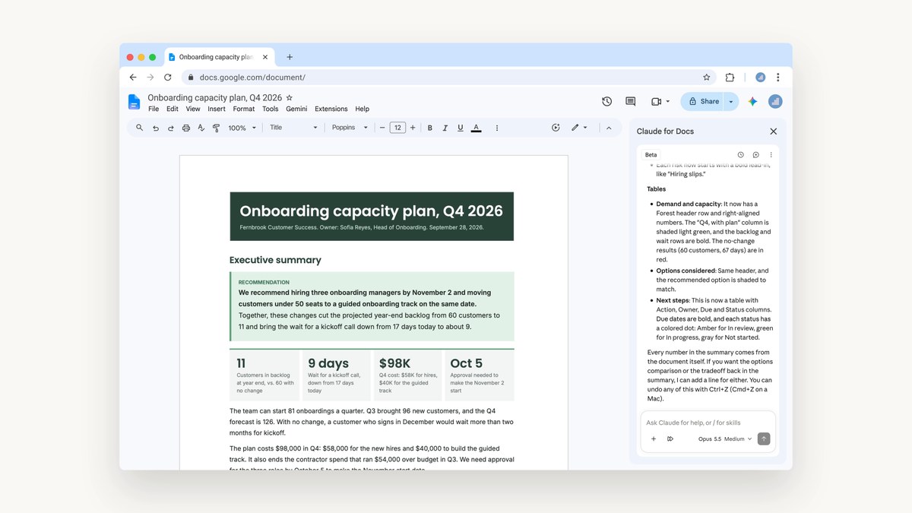Open the Insert menu
The image size is (912, 513).
(217, 109)
